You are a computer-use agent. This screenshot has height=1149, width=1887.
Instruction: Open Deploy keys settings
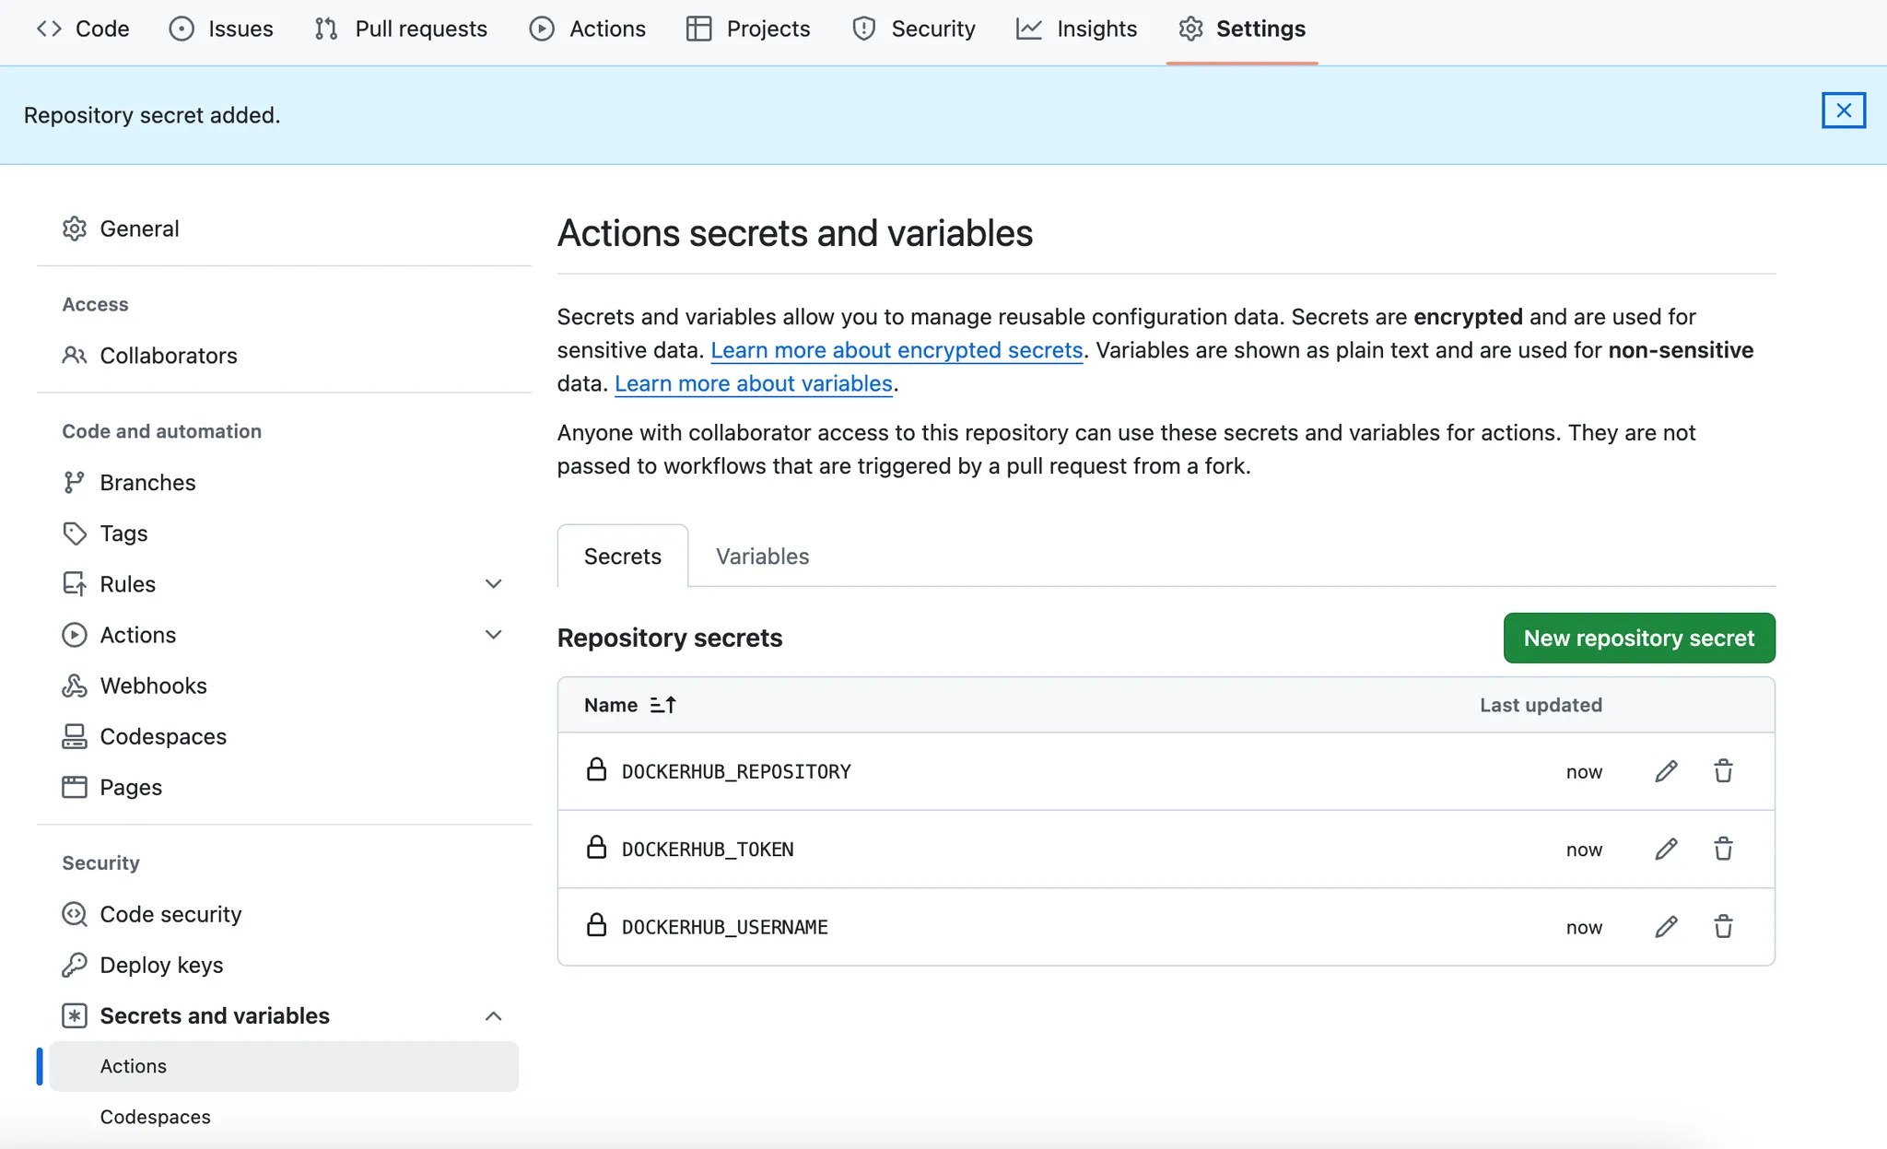click(284, 965)
